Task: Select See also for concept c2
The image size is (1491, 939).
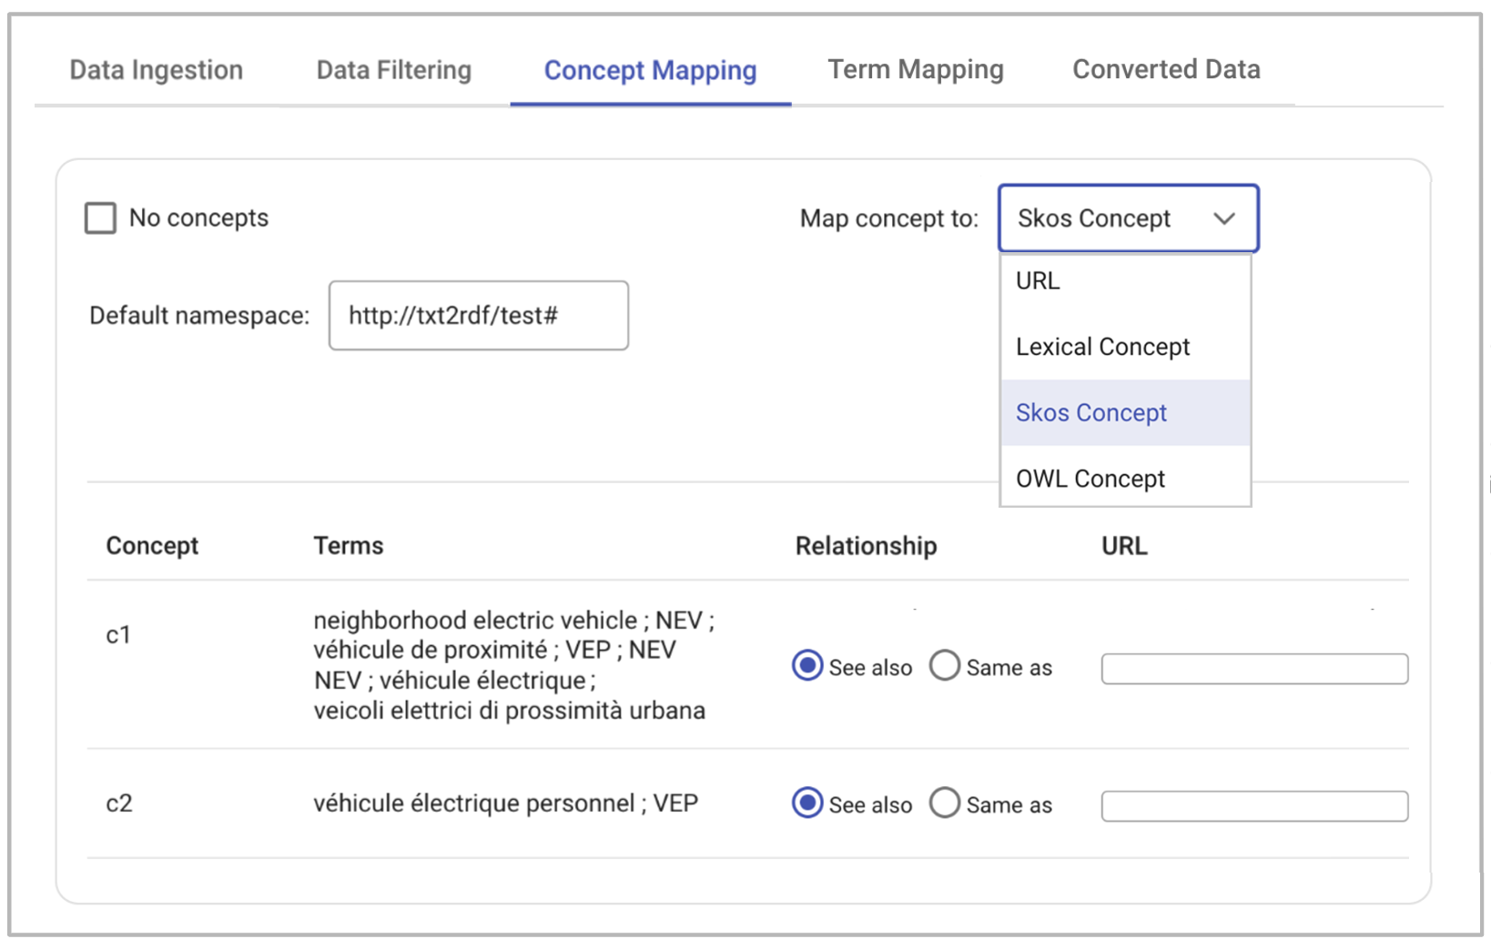Action: point(807,803)
